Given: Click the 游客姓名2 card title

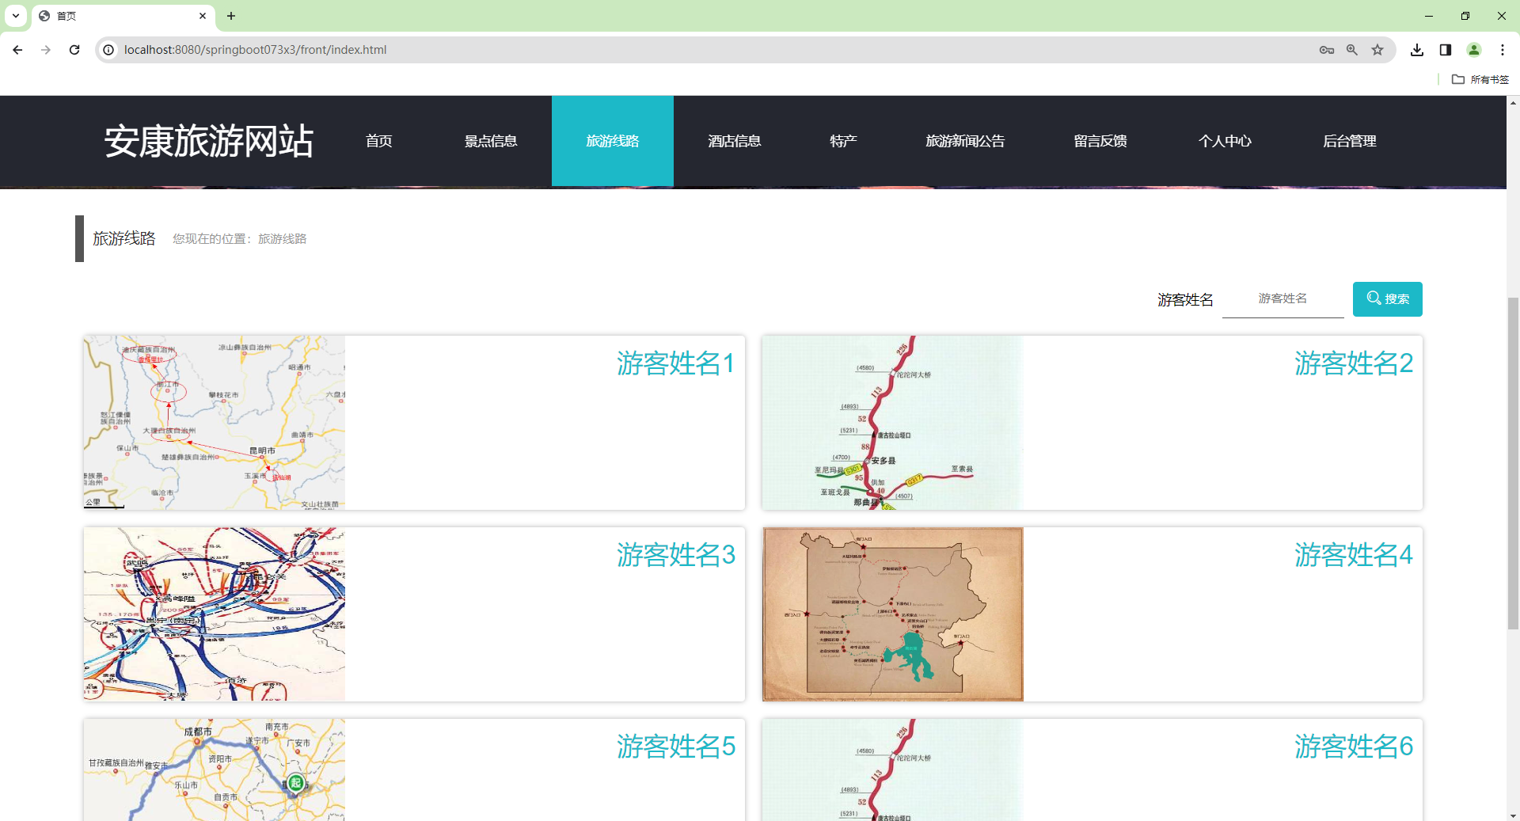Looking at the screenshot, I should 1354,363.
